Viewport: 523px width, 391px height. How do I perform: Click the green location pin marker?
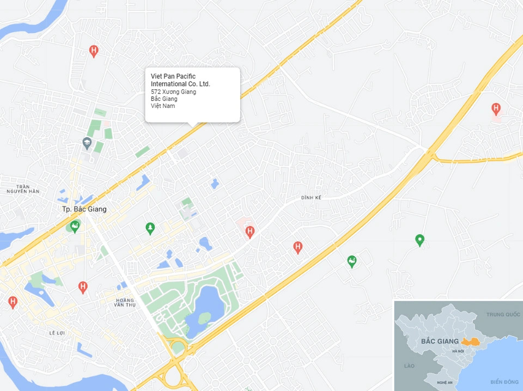[419, 240]
